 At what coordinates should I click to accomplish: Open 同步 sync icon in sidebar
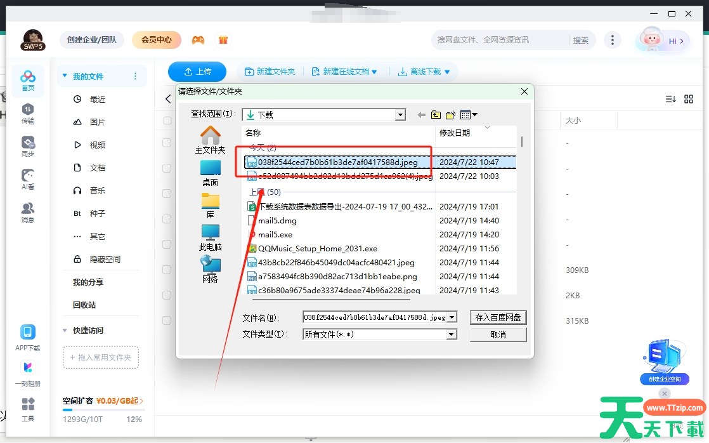(x=28, y=147)
